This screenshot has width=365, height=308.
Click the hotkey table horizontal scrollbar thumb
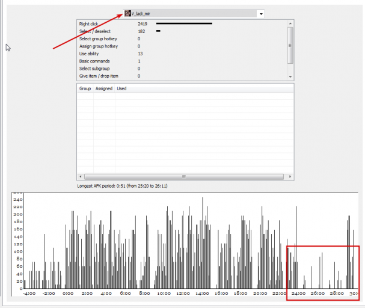coord(184,177)
